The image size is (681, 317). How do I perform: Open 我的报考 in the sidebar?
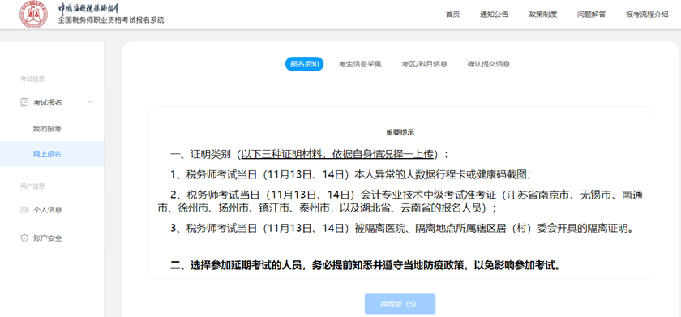(x=47, y=129)
